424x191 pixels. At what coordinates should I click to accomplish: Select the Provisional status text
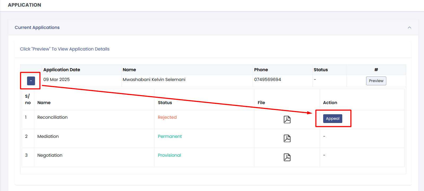click(169, 155)
